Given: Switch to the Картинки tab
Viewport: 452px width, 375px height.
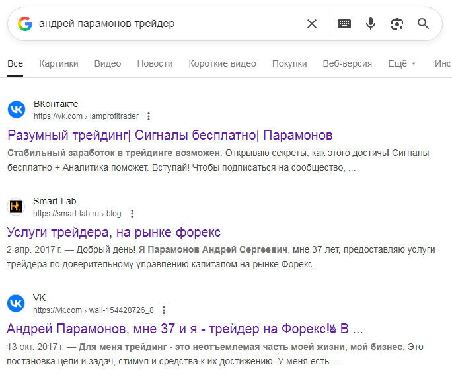Looking at the screenshot, I should coord(59,63).
